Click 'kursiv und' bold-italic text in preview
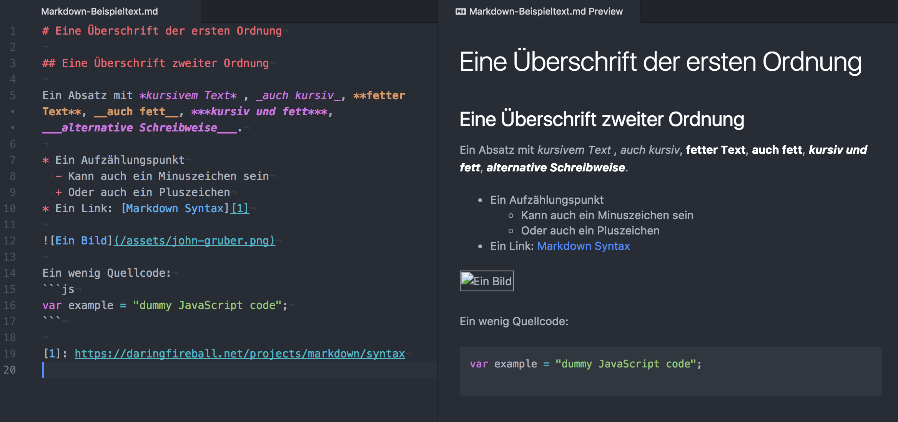The image size is (898, 422). (838, 150)
